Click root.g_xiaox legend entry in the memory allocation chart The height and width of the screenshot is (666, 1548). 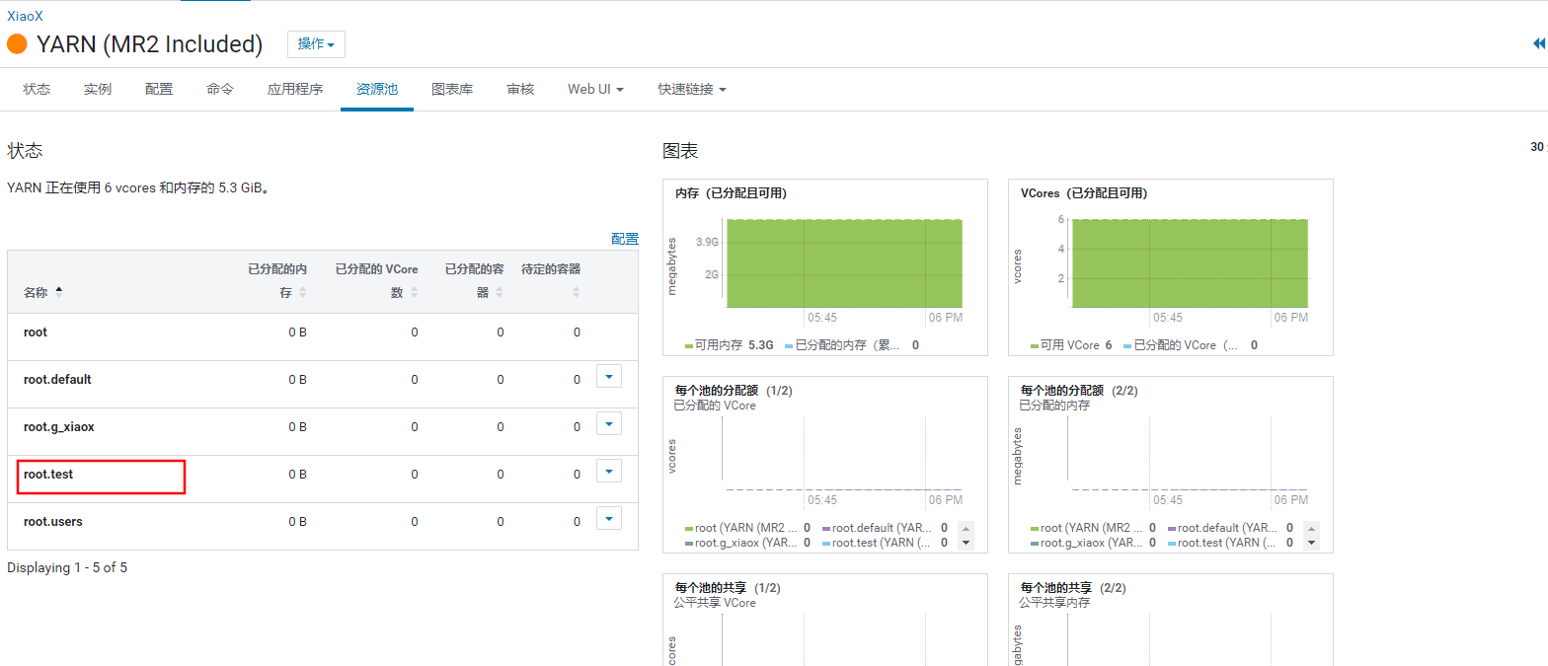(1093, 543)
